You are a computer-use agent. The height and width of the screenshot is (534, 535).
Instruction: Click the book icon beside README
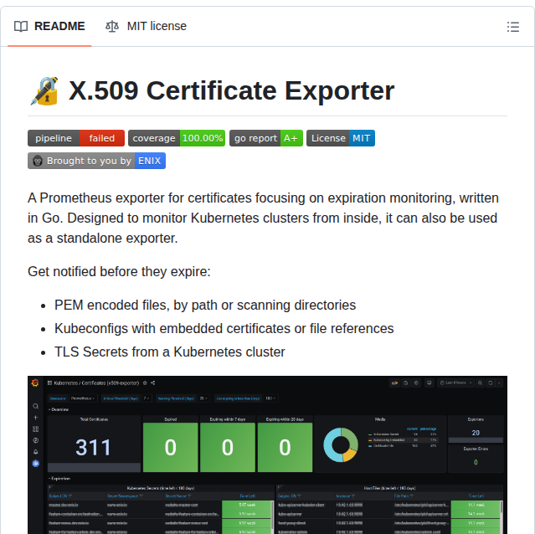21,26
